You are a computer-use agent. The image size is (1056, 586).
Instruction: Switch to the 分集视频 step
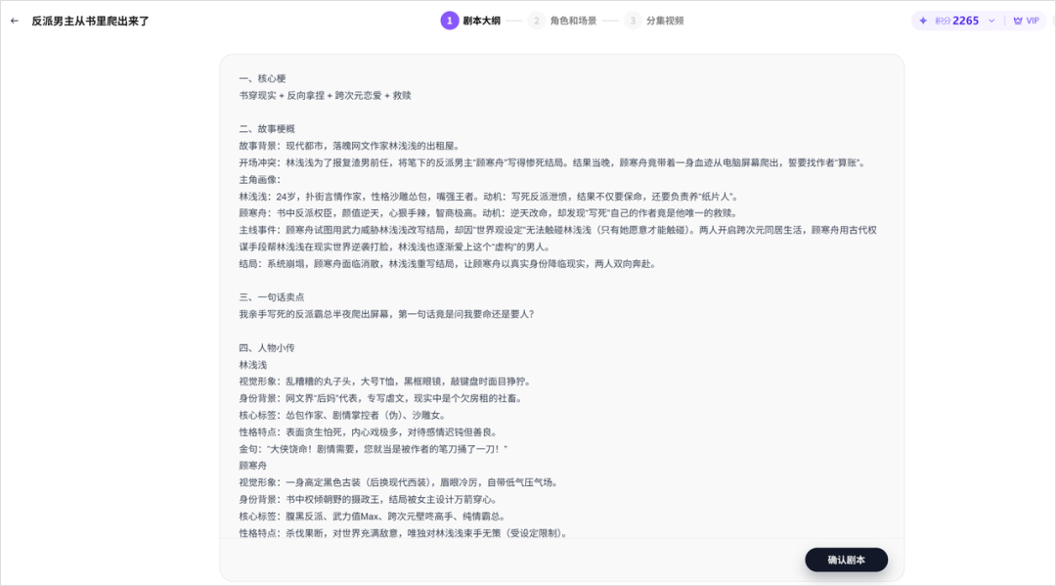664,20
